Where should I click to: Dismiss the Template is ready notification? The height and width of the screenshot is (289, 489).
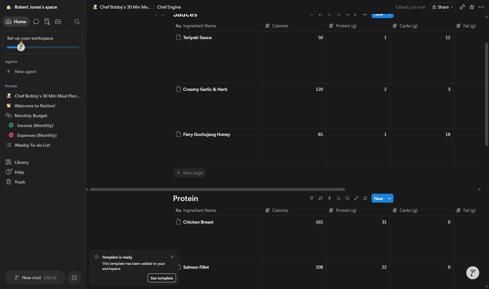pos(172,257)
